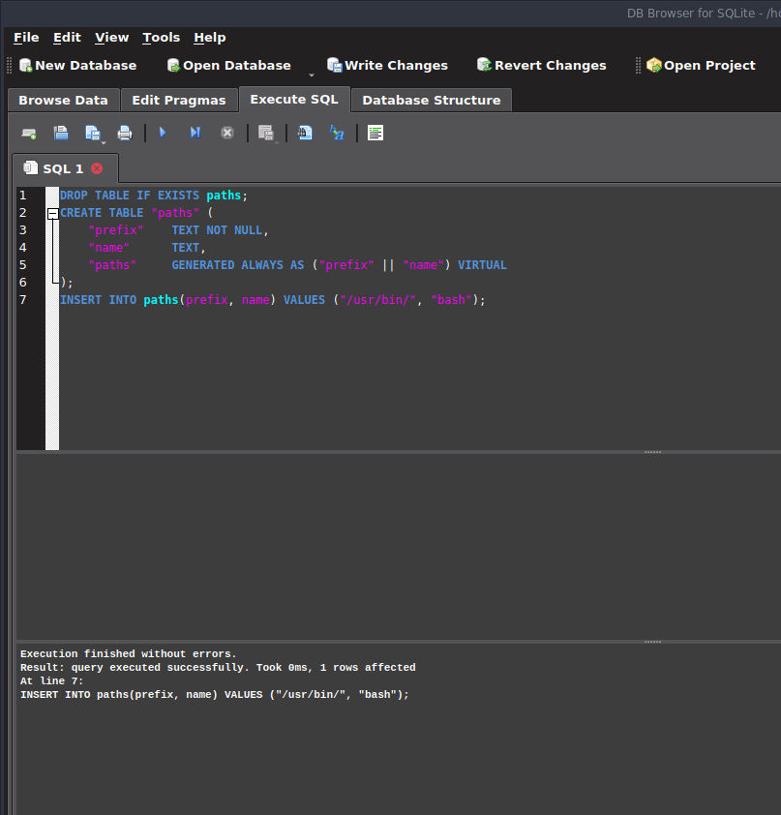Click the Find and Replace icon
The width and height of the screenshot is (781, 815).
pyautogui.click(x=337, y=133)
